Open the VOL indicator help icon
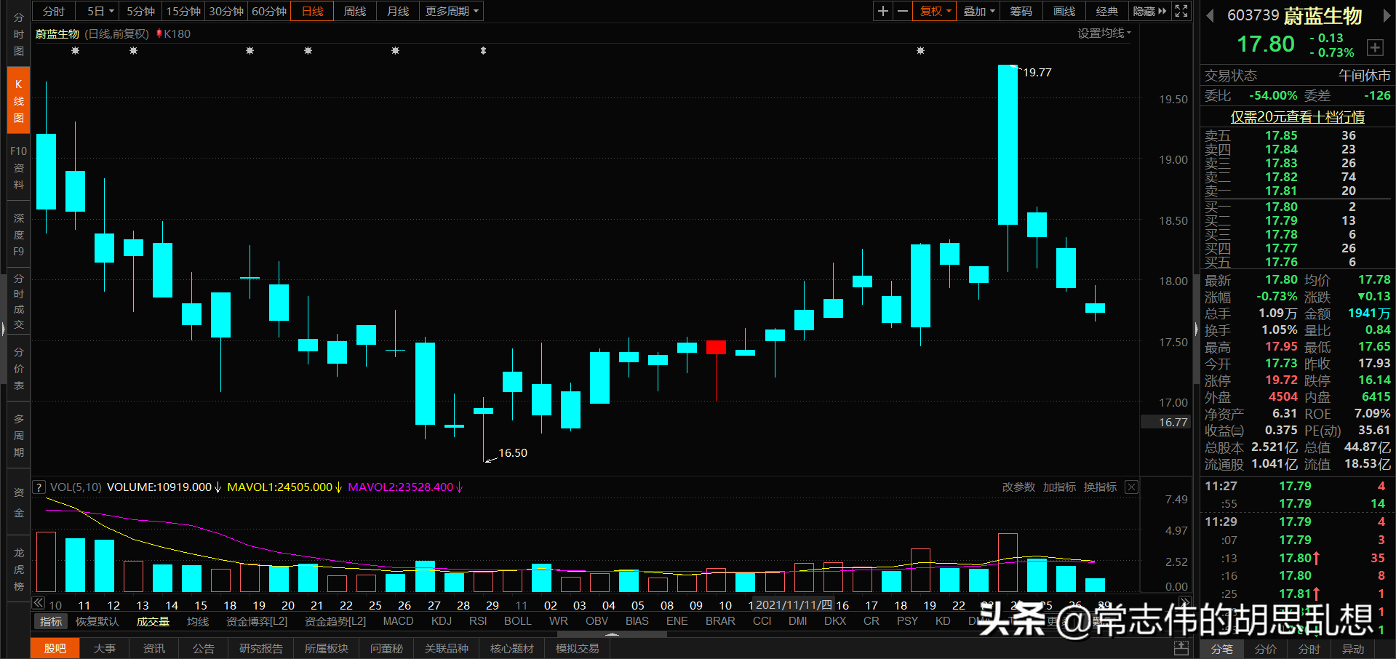The height and width of the screenshot is (659, 1396). point(39,487)
